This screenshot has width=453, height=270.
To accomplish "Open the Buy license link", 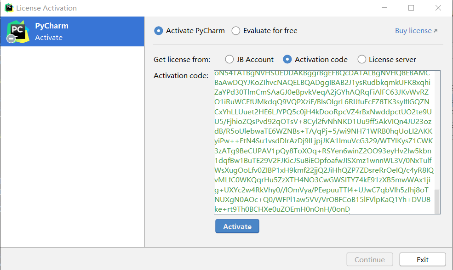I will coord(413,31).
